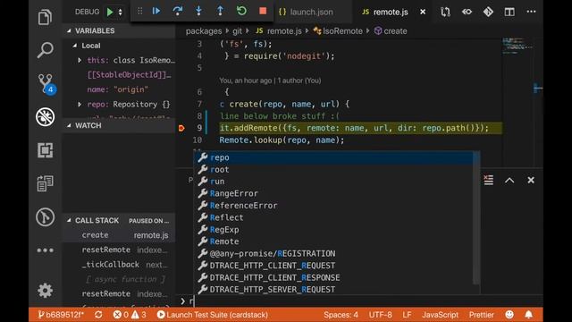Click the git diamond icon in editor title
Image resolution: width=572 pixels, height=322 pixels.
(x=488, y=12)
